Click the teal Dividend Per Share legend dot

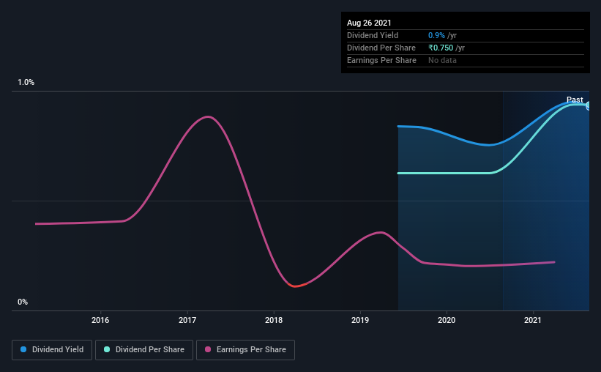107,350
